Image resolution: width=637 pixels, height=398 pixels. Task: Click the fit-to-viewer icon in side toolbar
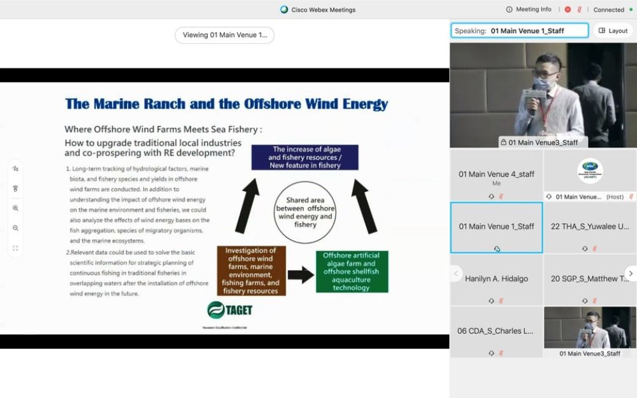(x=15, y=248)
